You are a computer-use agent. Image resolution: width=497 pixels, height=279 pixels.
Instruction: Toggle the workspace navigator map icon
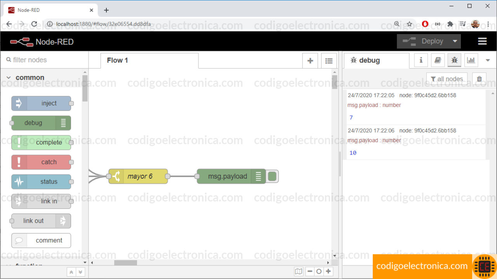click(299, 272)
